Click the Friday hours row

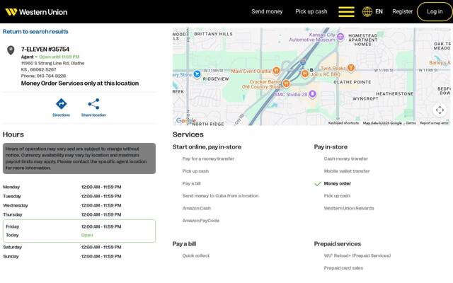coord(79,226)
